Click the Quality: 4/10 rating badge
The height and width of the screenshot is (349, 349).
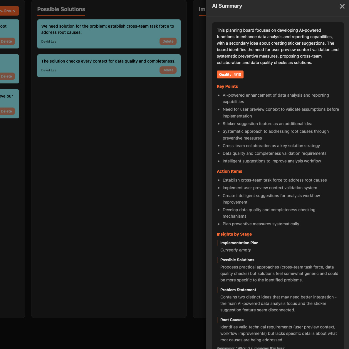[230, 74]
